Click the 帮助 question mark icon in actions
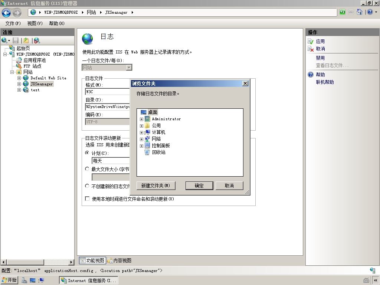This screenshot has height=285, width=380. tap(311, 75)
